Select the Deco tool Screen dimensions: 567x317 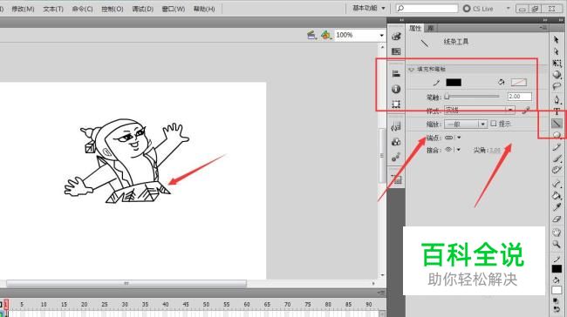(557, 170)
